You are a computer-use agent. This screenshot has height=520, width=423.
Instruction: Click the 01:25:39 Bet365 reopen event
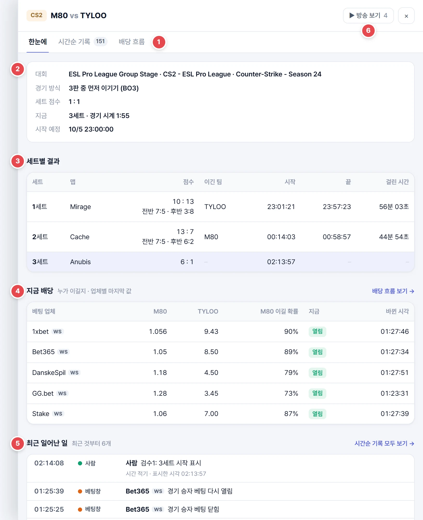pyautogui.click(x=220, y=491)
